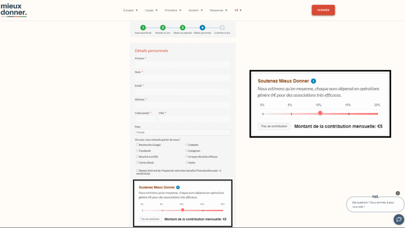Dismiss the chat help popup
This screenshot has height=228, width=405.
398,193
